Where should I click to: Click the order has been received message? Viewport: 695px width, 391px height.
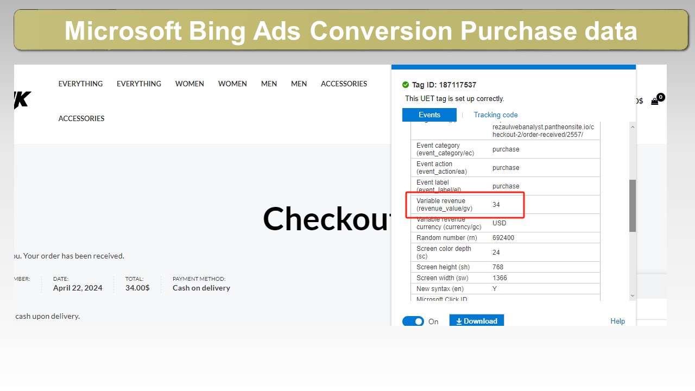69,256
